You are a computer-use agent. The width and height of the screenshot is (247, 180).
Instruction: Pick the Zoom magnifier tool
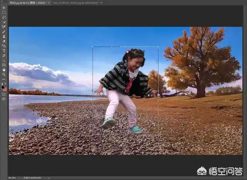pos(4,74)
